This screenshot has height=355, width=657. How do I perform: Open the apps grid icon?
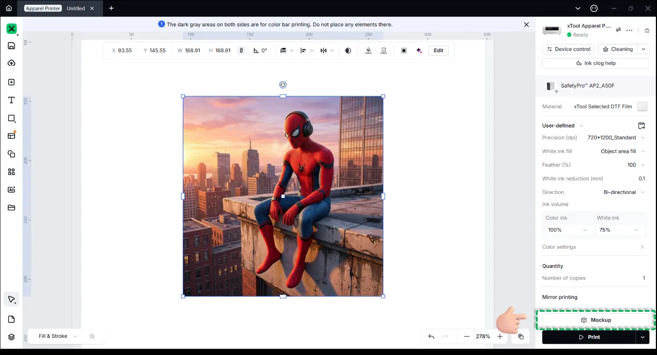click(x=11, y=171)
